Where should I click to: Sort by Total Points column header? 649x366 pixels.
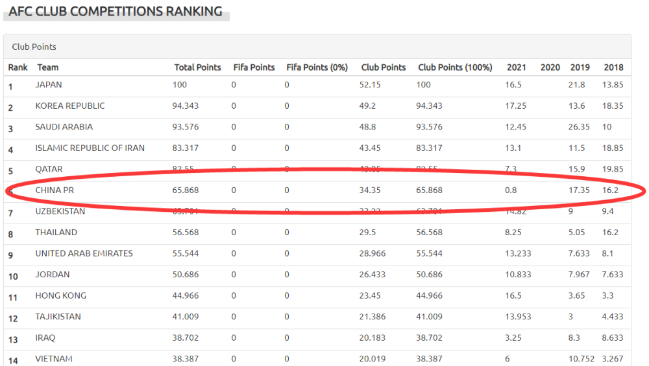pyautogui.click(x=197, y=67)
